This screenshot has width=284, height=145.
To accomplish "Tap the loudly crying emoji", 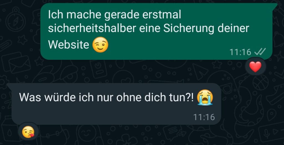I will tap(205, 97).
